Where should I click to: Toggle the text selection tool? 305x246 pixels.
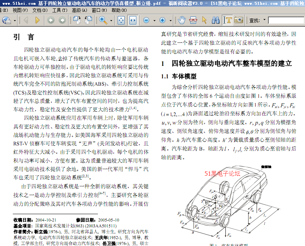pyautogui.click(x=227, y=20)
